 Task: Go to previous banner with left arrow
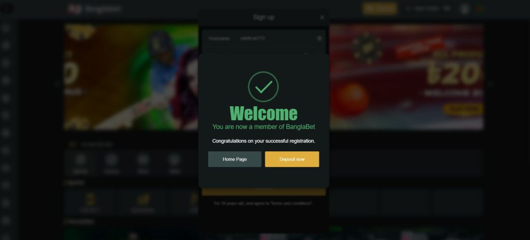point(57,84)
